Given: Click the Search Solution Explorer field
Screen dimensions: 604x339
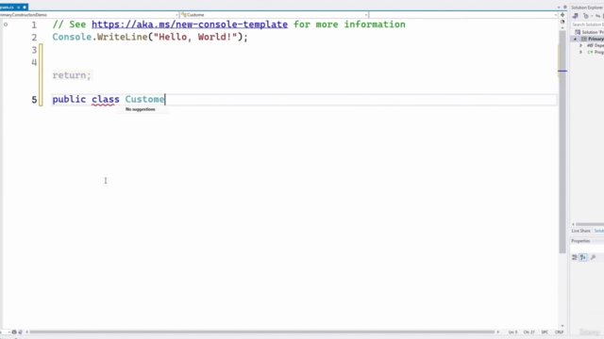Looking at the screenshot, I should click(587, 24).
